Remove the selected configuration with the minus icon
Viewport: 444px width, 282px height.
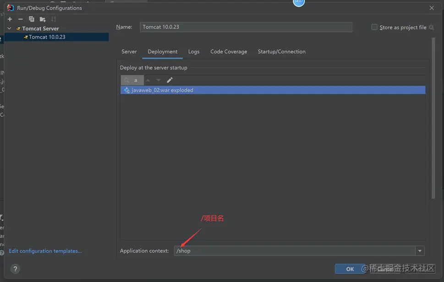(20, 19)
